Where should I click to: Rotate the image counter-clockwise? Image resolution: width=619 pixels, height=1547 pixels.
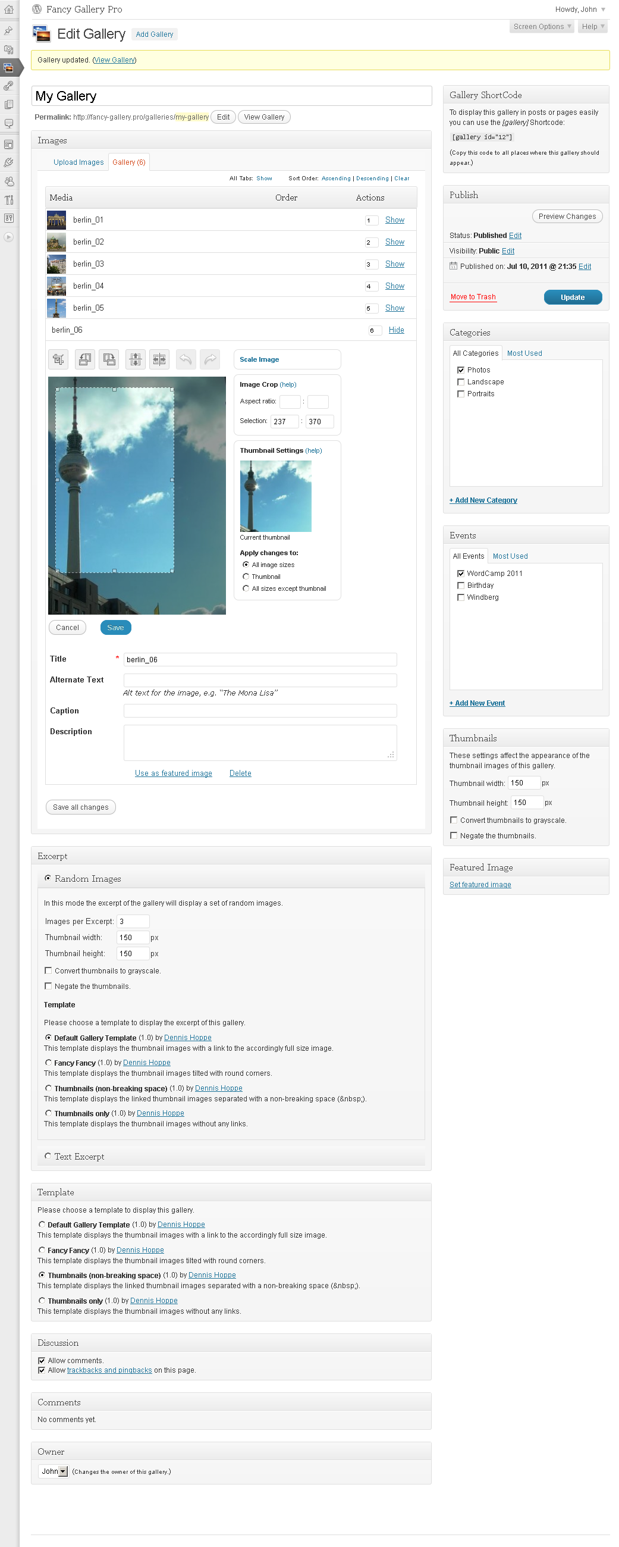(84, 359)
